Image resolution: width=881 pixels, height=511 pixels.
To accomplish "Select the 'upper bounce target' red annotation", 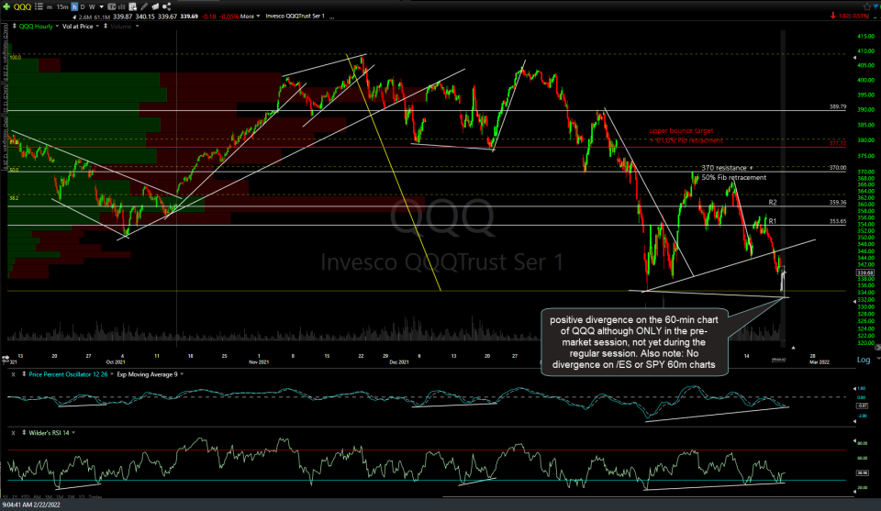I will click(681, 131).
